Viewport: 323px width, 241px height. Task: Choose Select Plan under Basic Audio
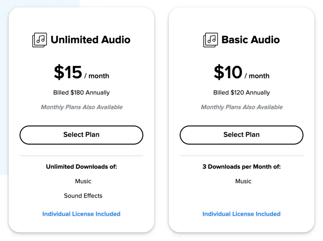click(x=241, y=135)
